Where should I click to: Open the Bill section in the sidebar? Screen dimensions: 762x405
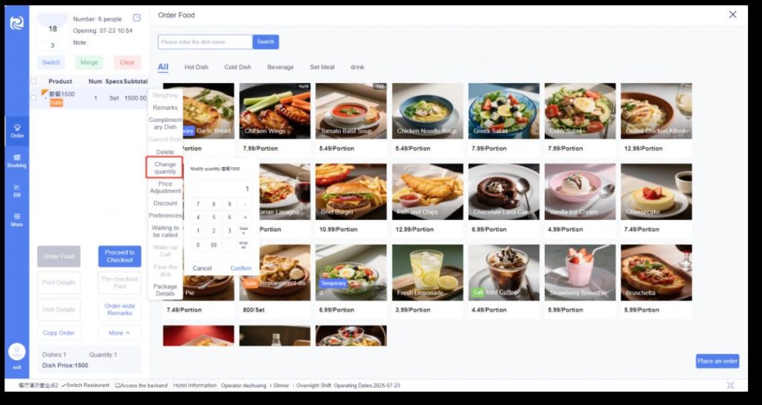pyautogui.click(x=17, y=191)
